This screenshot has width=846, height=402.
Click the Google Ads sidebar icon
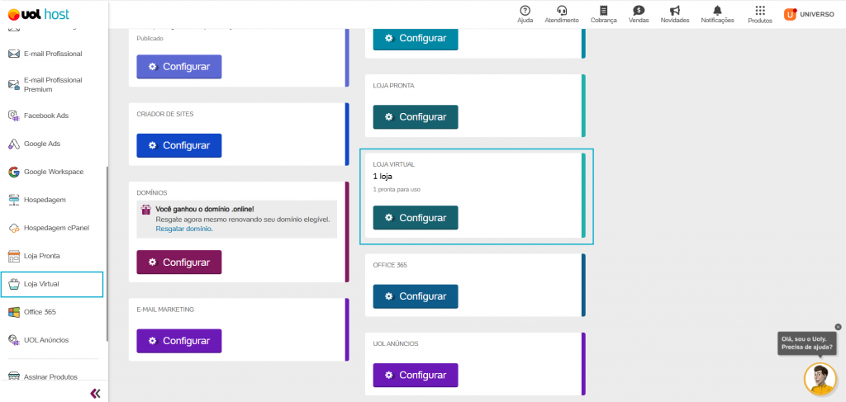(x=14, y=144)
